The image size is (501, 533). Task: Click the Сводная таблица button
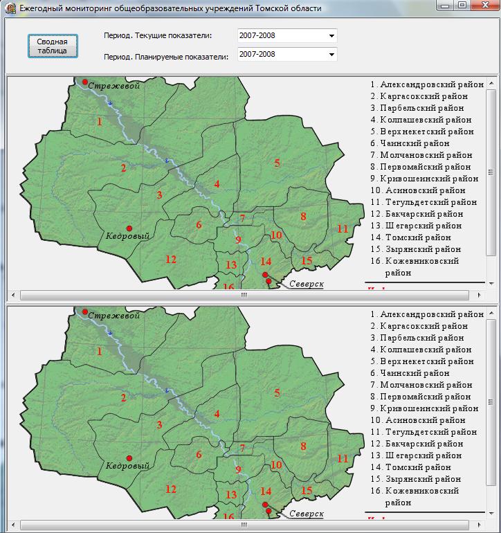[x=53, y=46]
